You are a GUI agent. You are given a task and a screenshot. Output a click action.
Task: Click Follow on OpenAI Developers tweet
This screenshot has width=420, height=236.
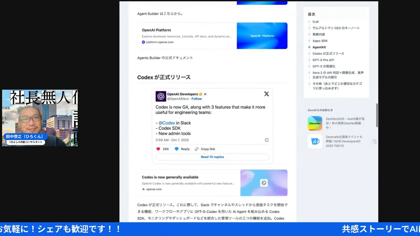(197, 99)
